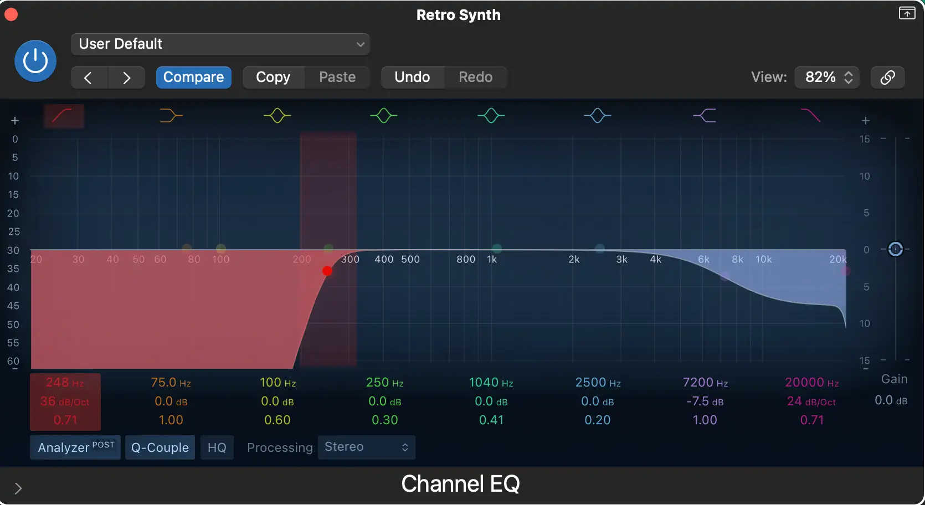Image resolution: width=925 pixels, height=505 pixels.
Task: Open the User Default preset dropdown
Action: pyautogui.click(x=220, y=44)
